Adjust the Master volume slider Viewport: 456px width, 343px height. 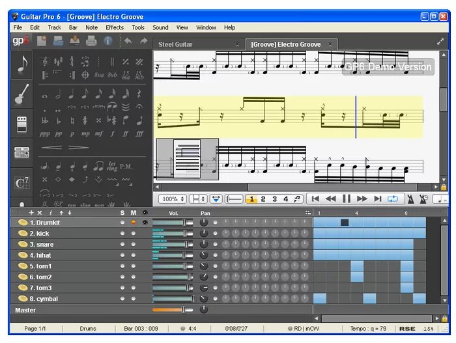click(173, 310)
